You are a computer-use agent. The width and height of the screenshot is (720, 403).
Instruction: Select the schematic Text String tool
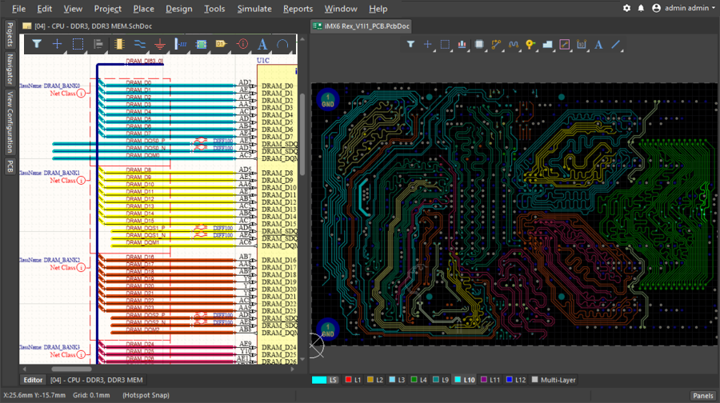[262, 44]
